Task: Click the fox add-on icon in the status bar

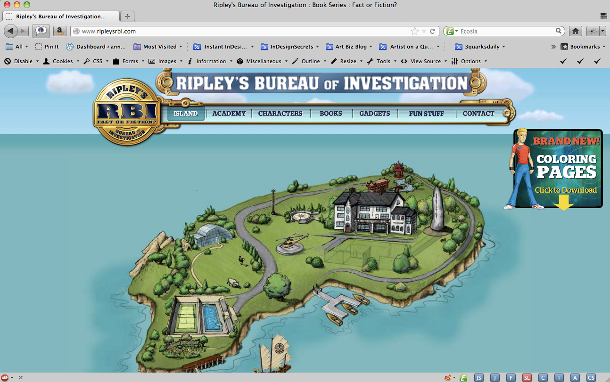Action: (448, 378)
